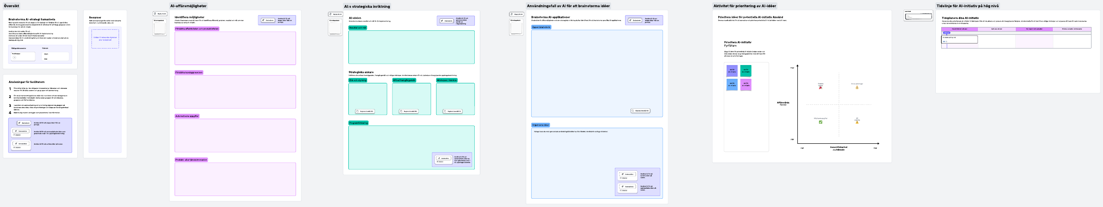
Task: Click the warning icon in the lower-right quadrant
Action: tap(857, 122)
